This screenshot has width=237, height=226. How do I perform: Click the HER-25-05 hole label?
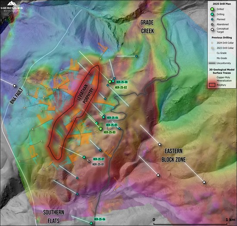[x=112, y=125]
